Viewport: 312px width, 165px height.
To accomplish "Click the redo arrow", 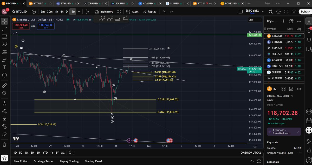I will point(172,12).
